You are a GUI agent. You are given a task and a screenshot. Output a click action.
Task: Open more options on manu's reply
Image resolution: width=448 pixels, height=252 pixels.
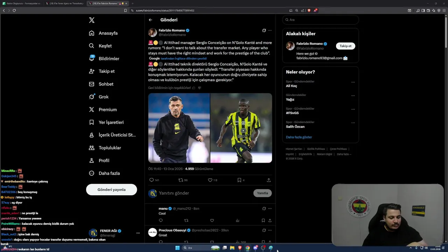click(270, 209)
